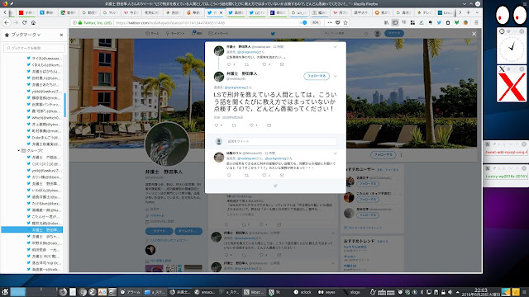Image resolution: width=529 pixels, height=297 pixels.
Task: Like the main tweet heart icon
Action: (251, 125)
